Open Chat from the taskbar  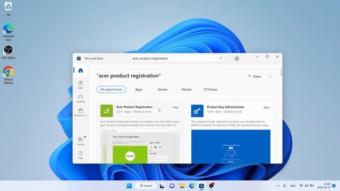coord(172,186)
